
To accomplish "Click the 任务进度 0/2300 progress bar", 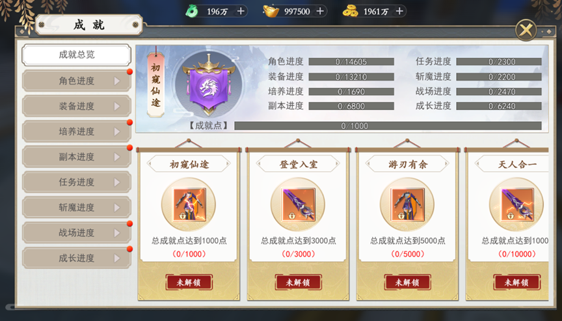I will (x=498, y=62).
